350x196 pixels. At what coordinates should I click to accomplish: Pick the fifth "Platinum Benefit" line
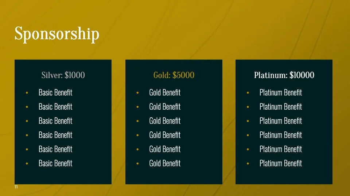point(281,149)
